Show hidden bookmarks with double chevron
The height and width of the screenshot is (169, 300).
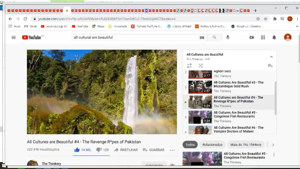(297, 26)
